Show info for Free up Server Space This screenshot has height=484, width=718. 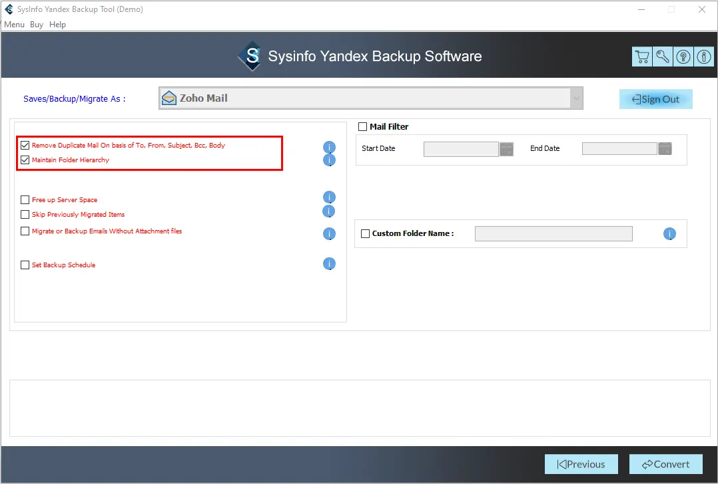point(329,197)
